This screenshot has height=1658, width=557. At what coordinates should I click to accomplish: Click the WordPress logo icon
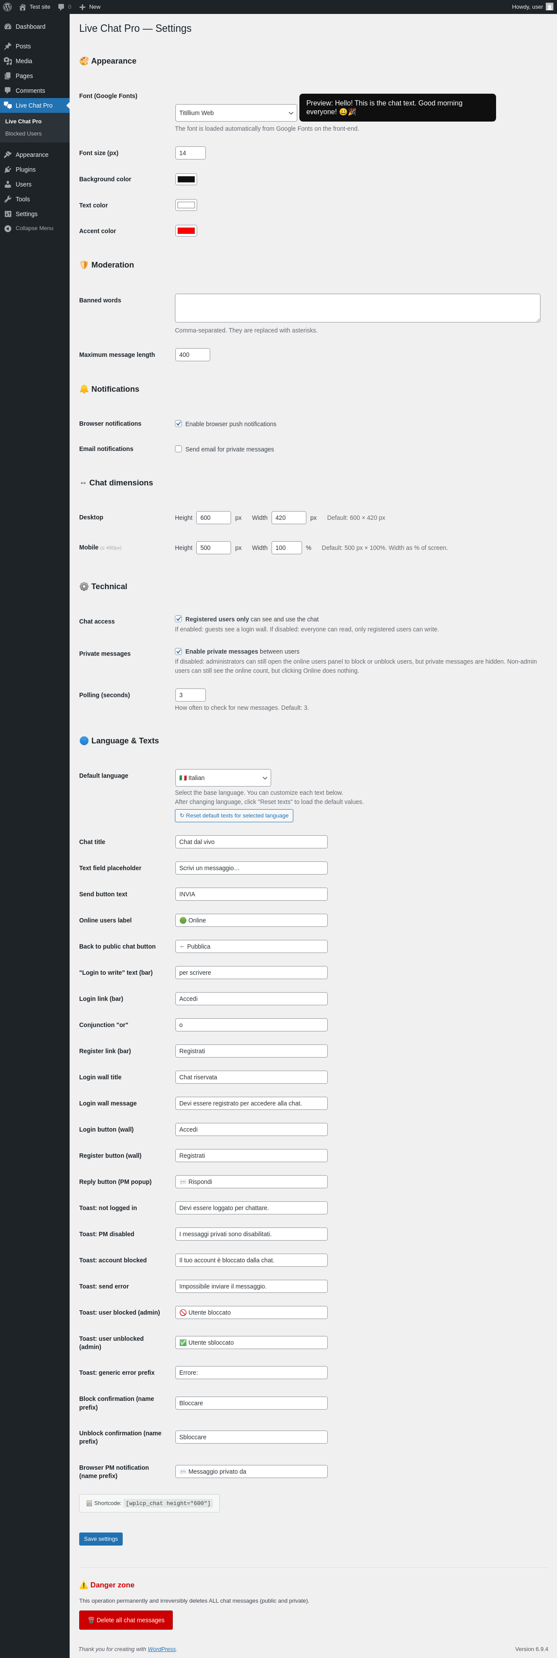[8, 7]
